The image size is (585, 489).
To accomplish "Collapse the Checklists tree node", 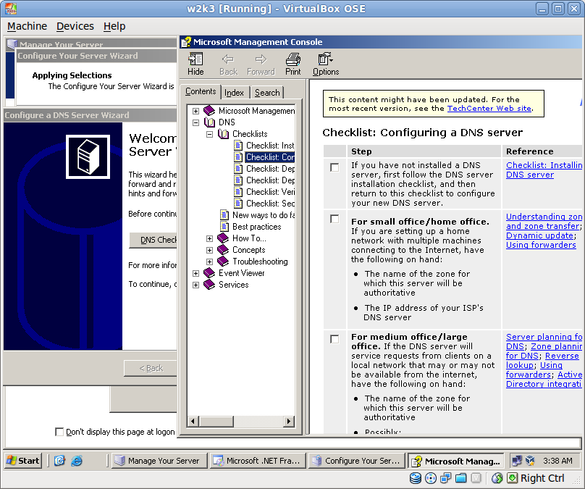I will [209, 134].
